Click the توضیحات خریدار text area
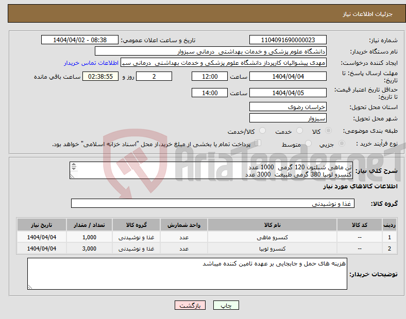 [187, 274]
